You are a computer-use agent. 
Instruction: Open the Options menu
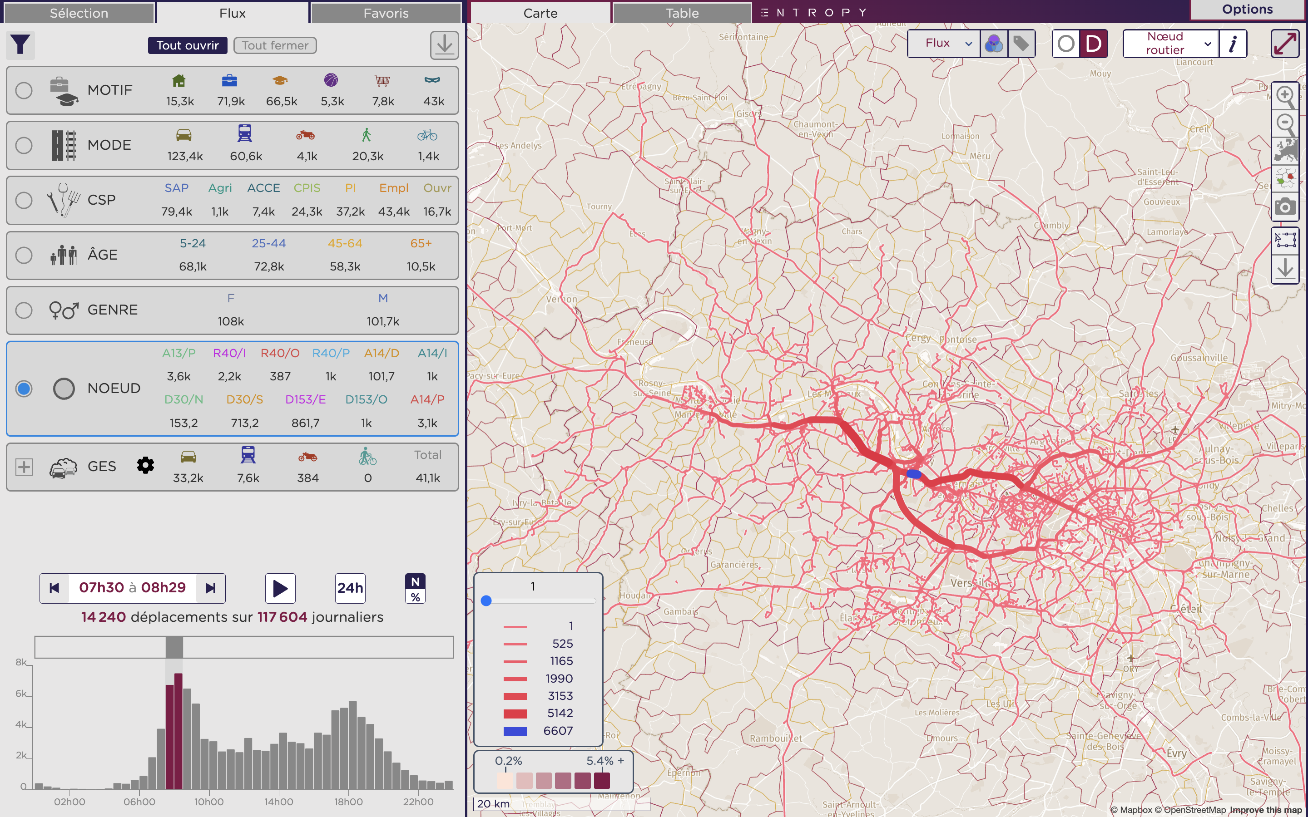(1248, 10)
